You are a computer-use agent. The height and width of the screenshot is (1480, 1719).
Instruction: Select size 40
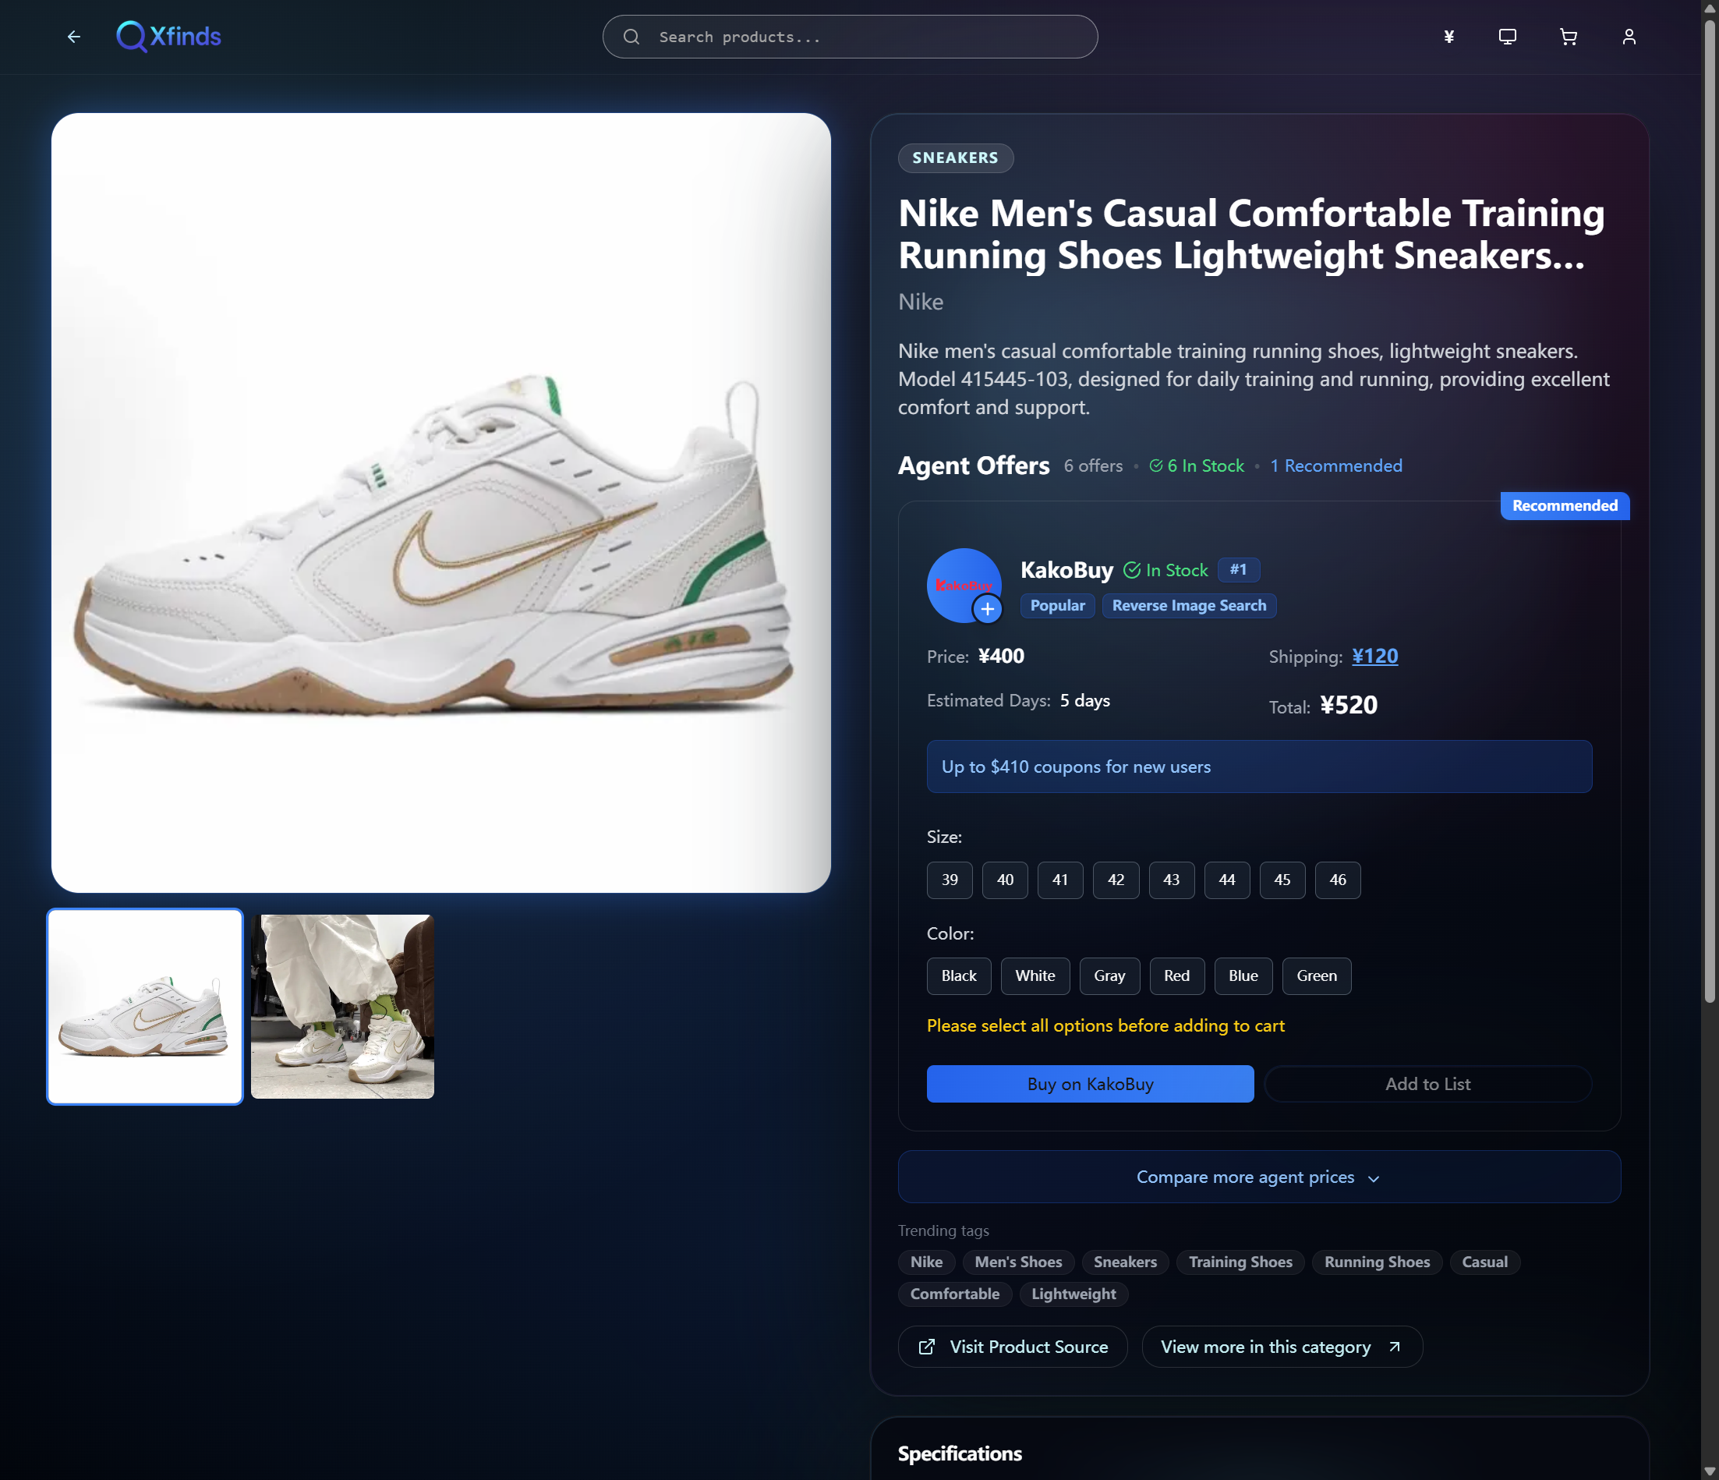tap(1005, 880)
